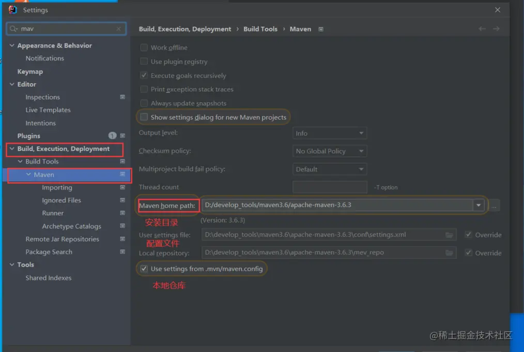Screen dimensions: 524x352
Task: Open Live Templates settings
Action: pyautogui.click(x=48, y=110)
